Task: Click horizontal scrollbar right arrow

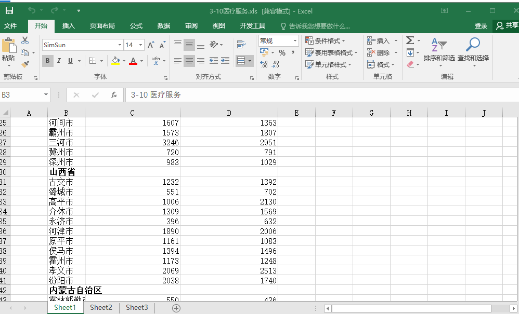Action: [514, 308]
